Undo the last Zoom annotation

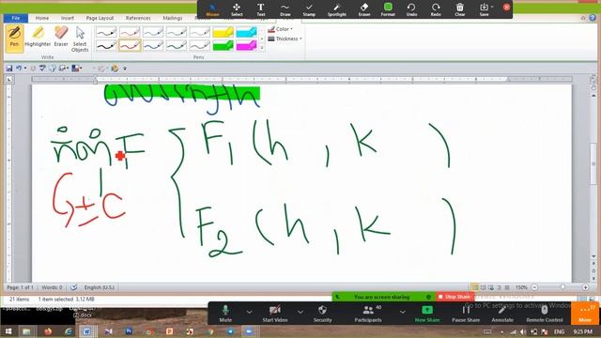click(411, 9)
